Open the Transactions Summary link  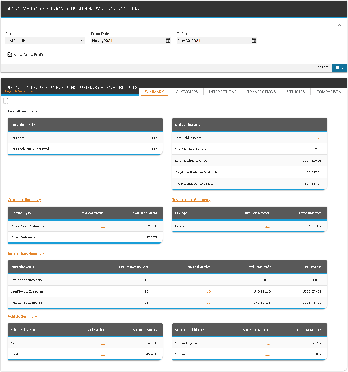click(x=191, y=200)
